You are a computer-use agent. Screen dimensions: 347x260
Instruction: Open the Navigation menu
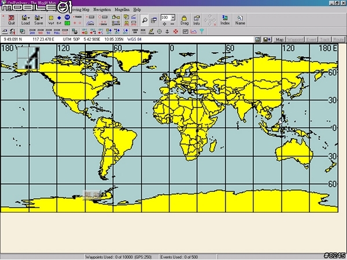[102, 9]
